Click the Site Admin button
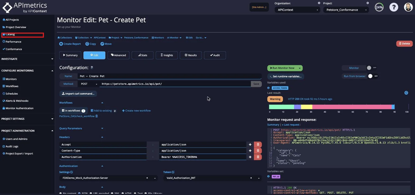 [x=259, y=7]
